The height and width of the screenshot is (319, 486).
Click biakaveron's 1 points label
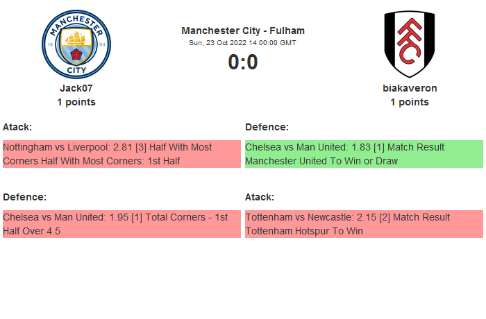coord(410,102)
